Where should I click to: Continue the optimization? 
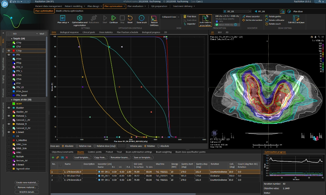click(113, 19)
